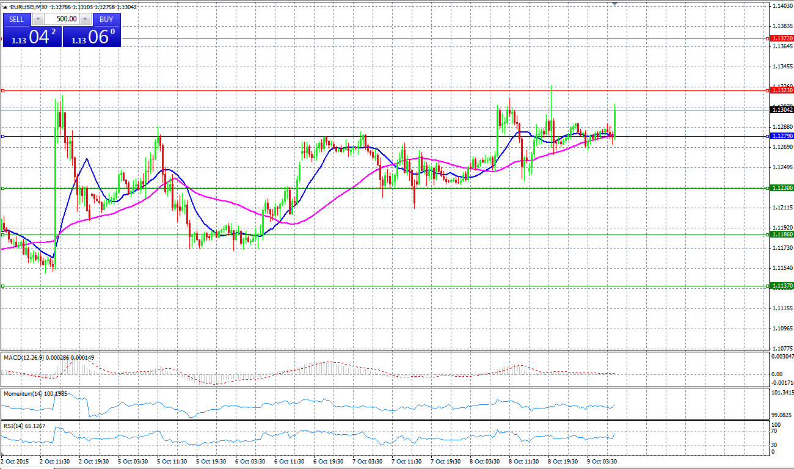
Task: Click the current price label 1.13042
Action: (782, 109)
